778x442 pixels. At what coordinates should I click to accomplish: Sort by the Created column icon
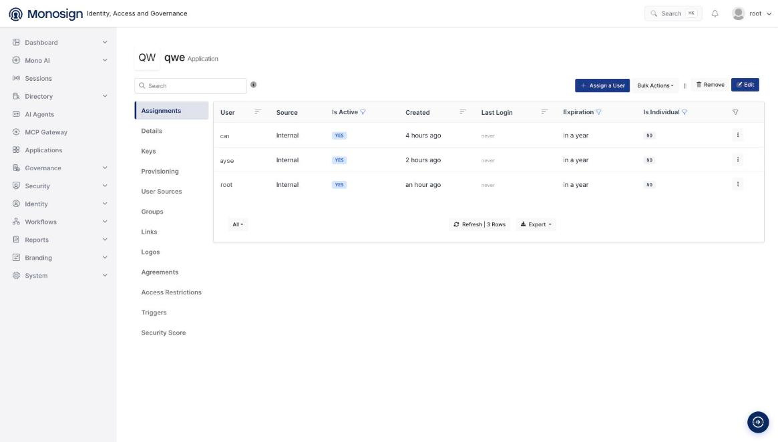(x=462, y=112)
